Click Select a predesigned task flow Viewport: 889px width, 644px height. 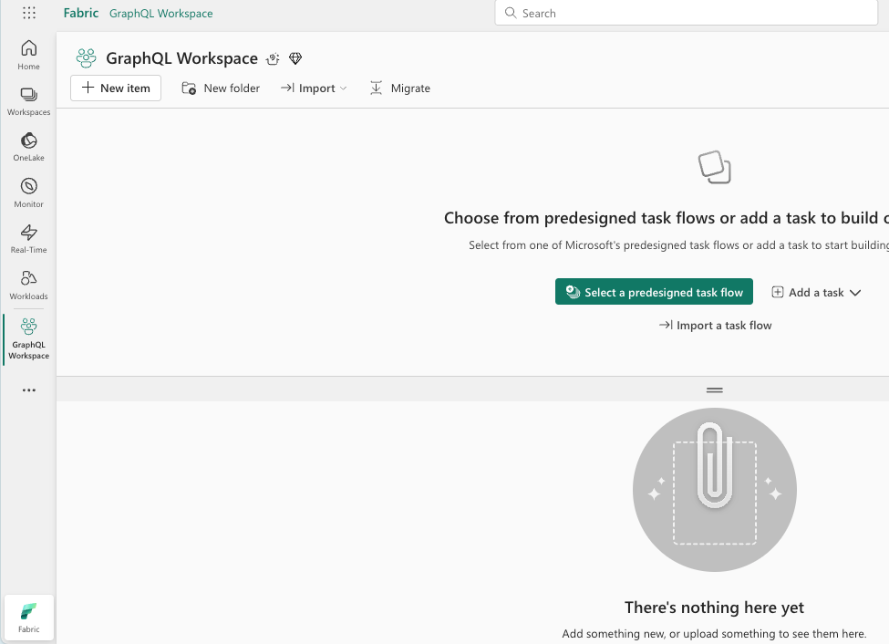tap(655, 292)
